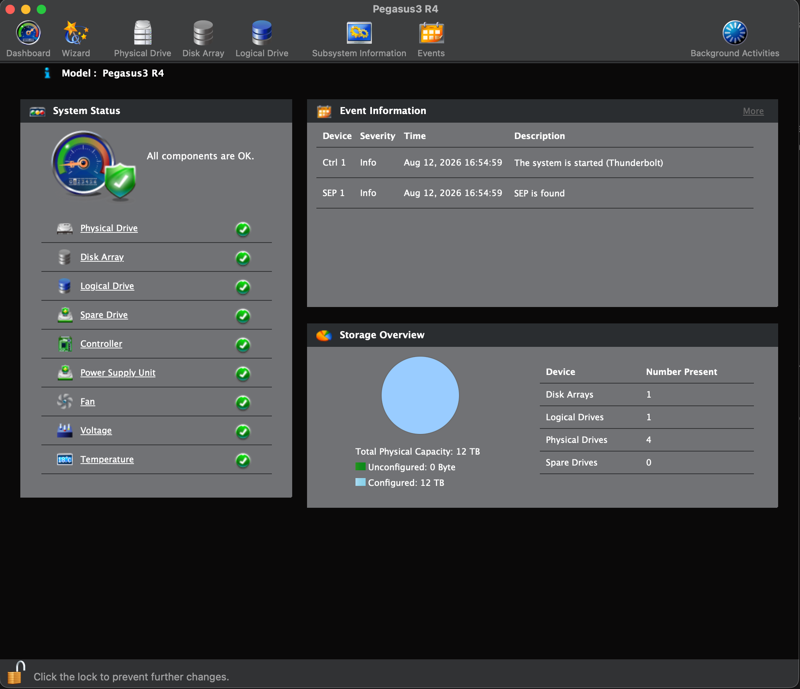Click the Physical Drive row icon in System Status

click(x=65, y=228)
